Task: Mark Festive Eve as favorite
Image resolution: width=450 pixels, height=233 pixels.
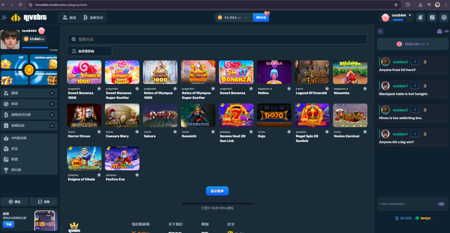Action: pos(137,175)
